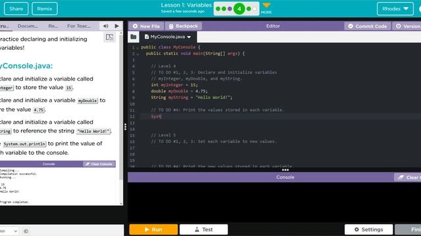Screen dimensions: 421x236
Task: Click the String myString code line
Action: tap(191, 98)
